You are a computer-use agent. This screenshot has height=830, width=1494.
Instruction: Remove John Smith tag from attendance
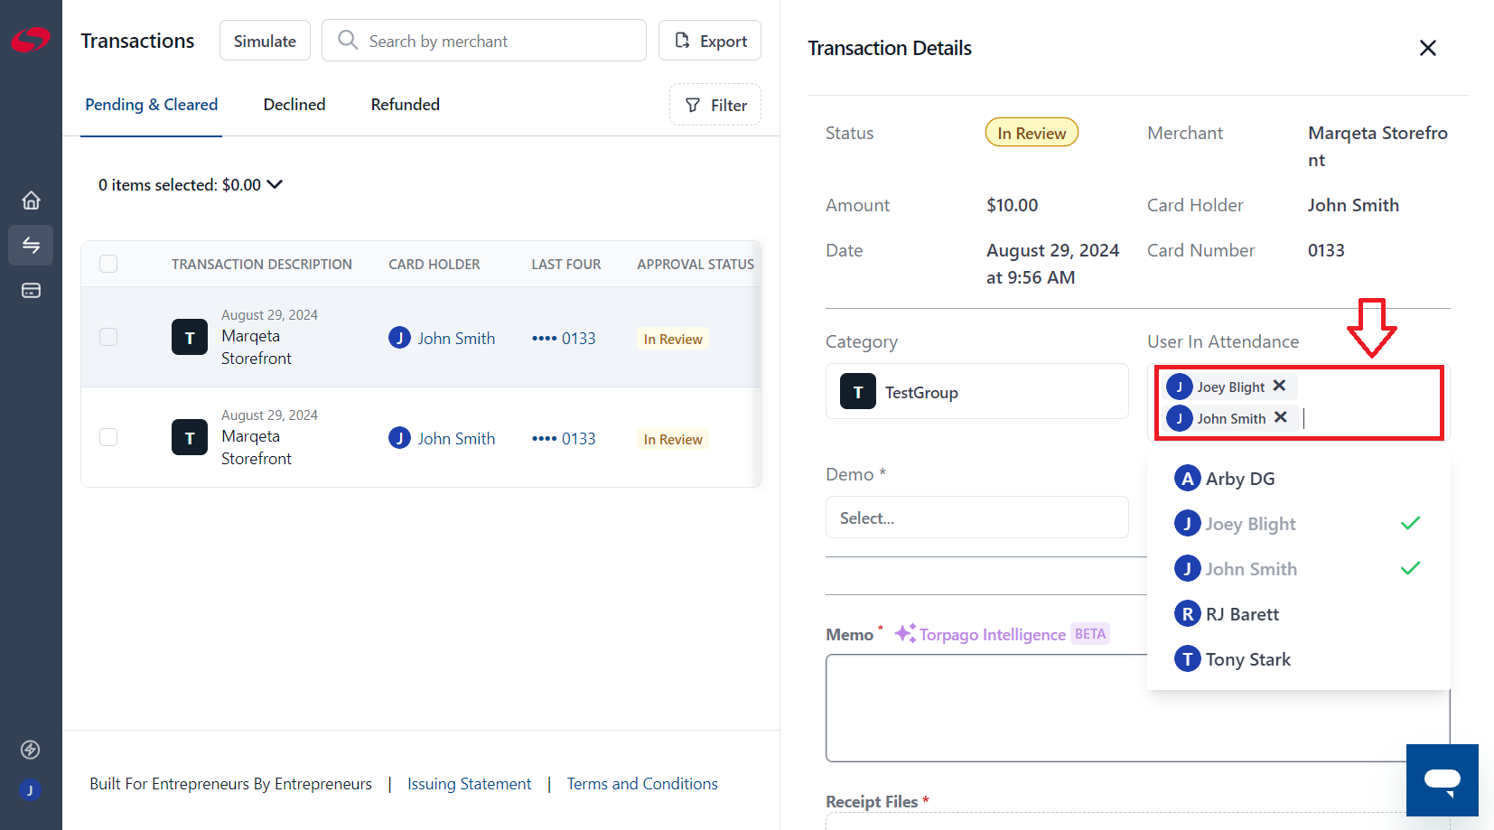tap(1280, 417)
